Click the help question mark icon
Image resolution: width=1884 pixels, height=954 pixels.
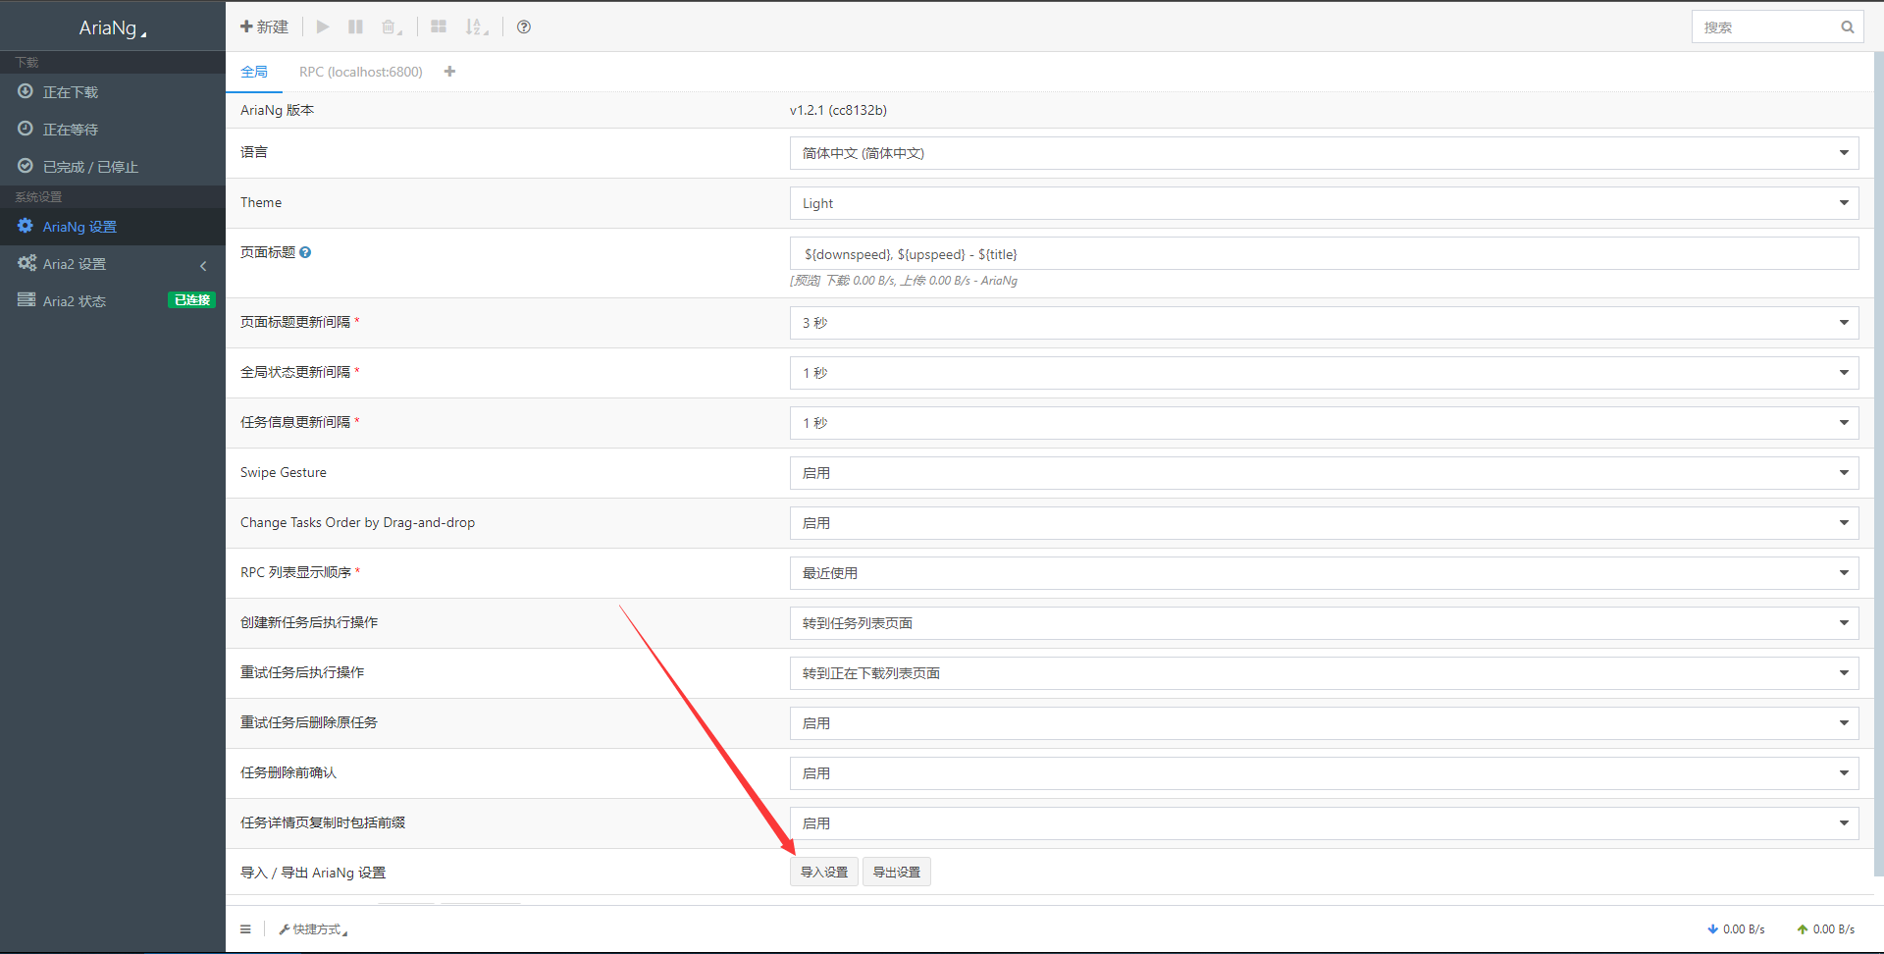coord(524,26)
